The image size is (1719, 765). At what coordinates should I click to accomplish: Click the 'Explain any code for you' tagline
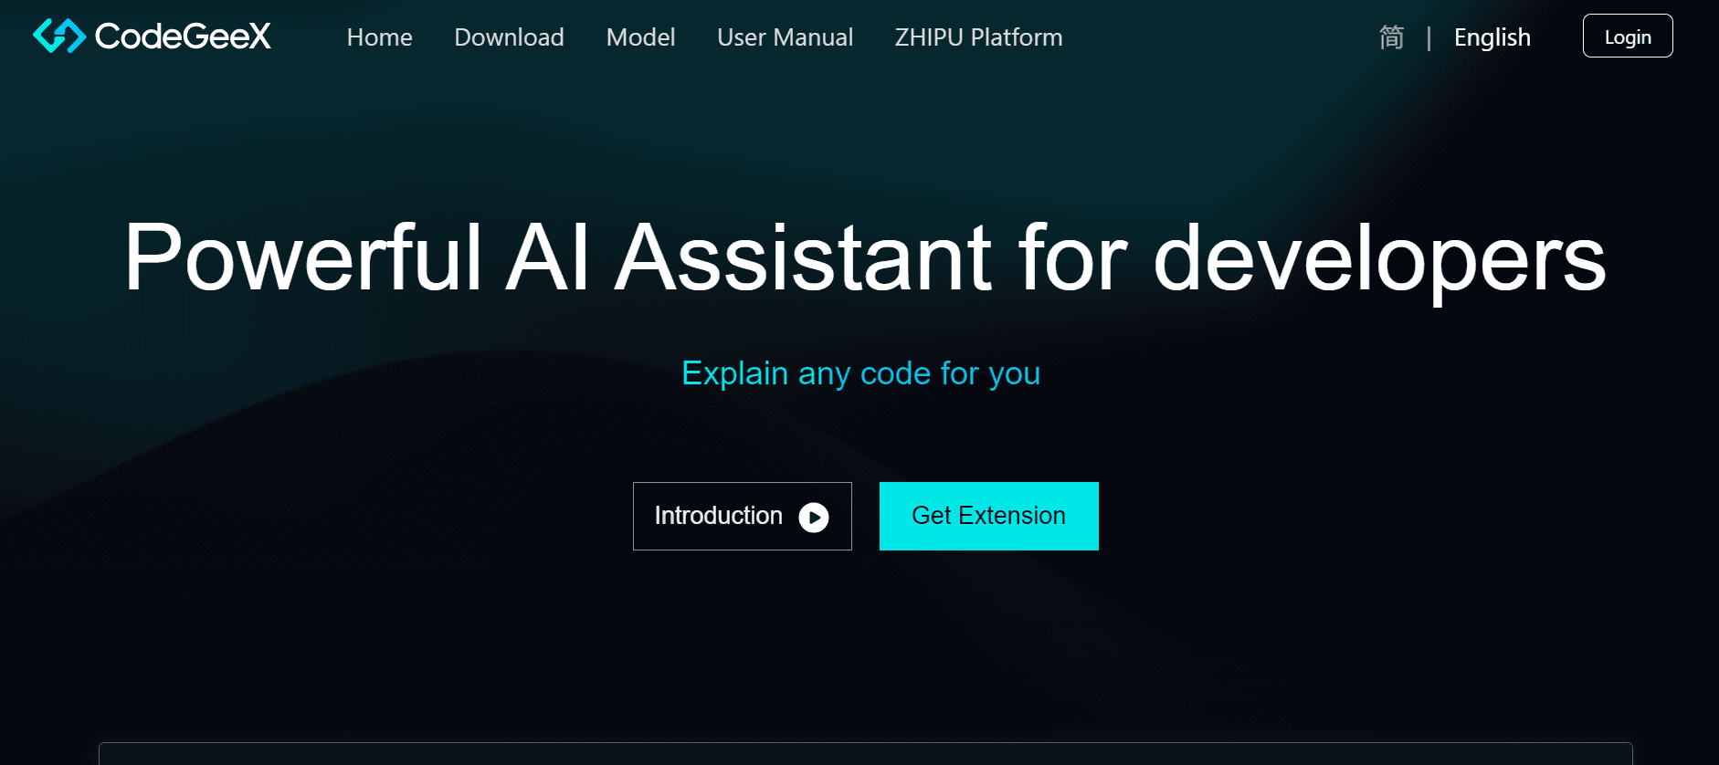click(861, 372)
